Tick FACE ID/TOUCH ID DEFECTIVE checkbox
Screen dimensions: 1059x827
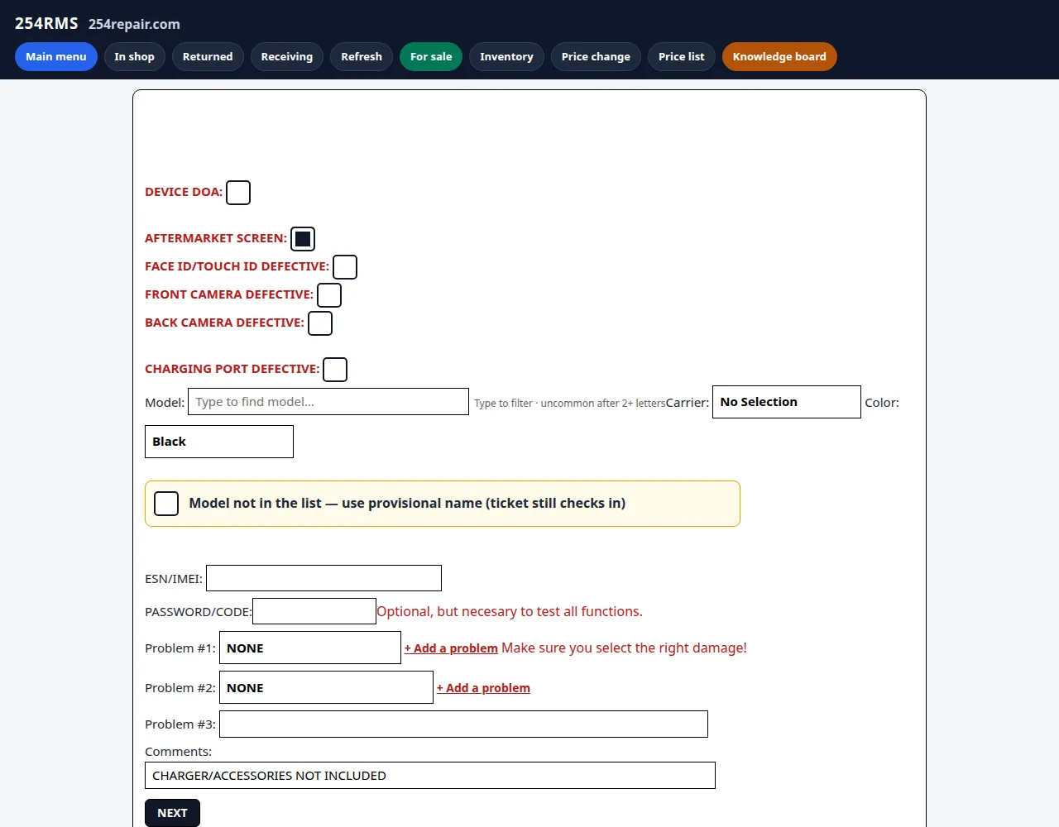click(x=345, y=267)
